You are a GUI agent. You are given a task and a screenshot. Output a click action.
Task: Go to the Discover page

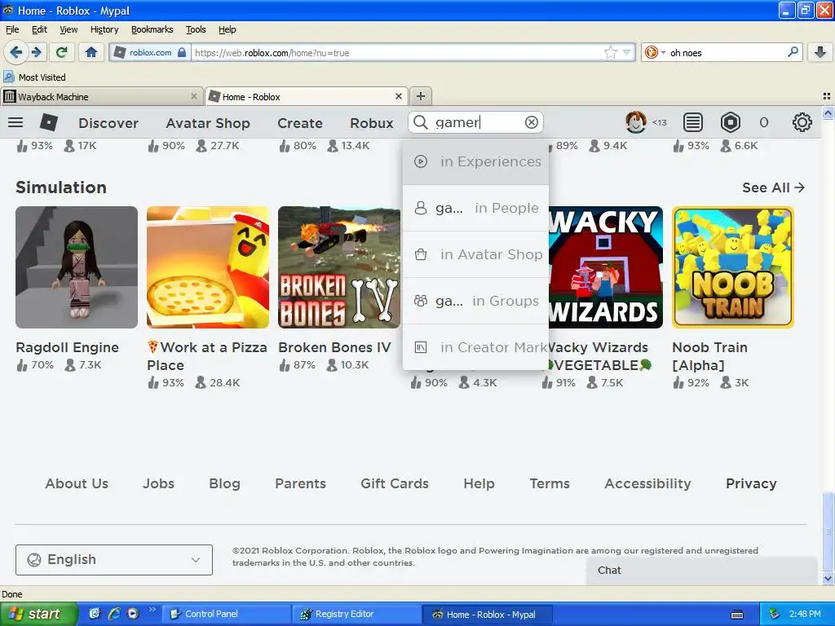108,123
